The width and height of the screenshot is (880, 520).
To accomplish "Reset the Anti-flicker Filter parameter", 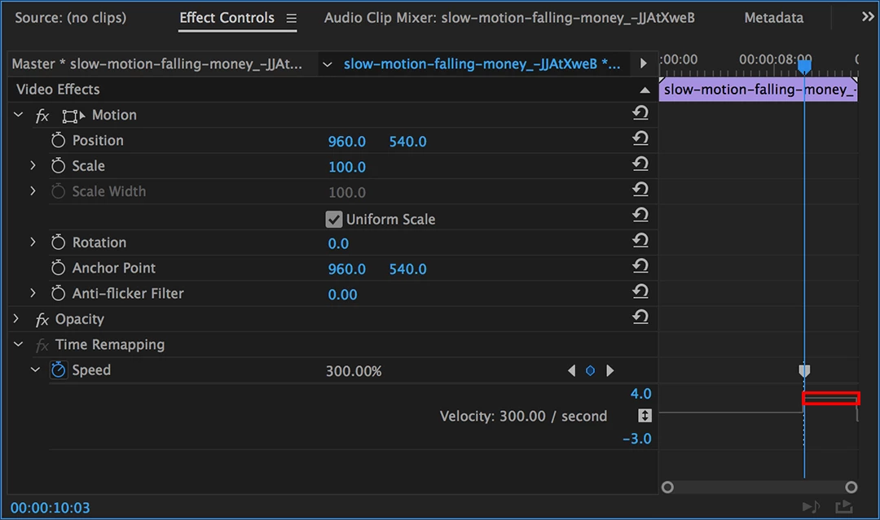I will click(x=640, y=291).
